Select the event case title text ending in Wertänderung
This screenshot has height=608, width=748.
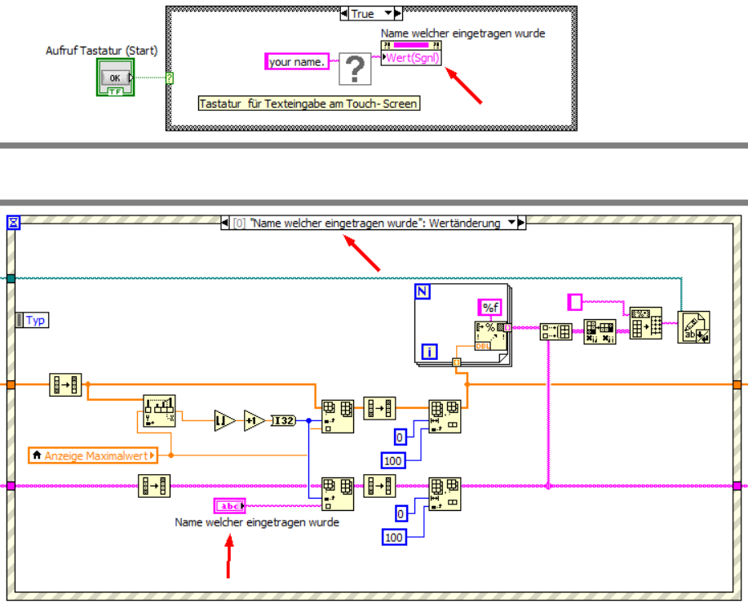375,223
